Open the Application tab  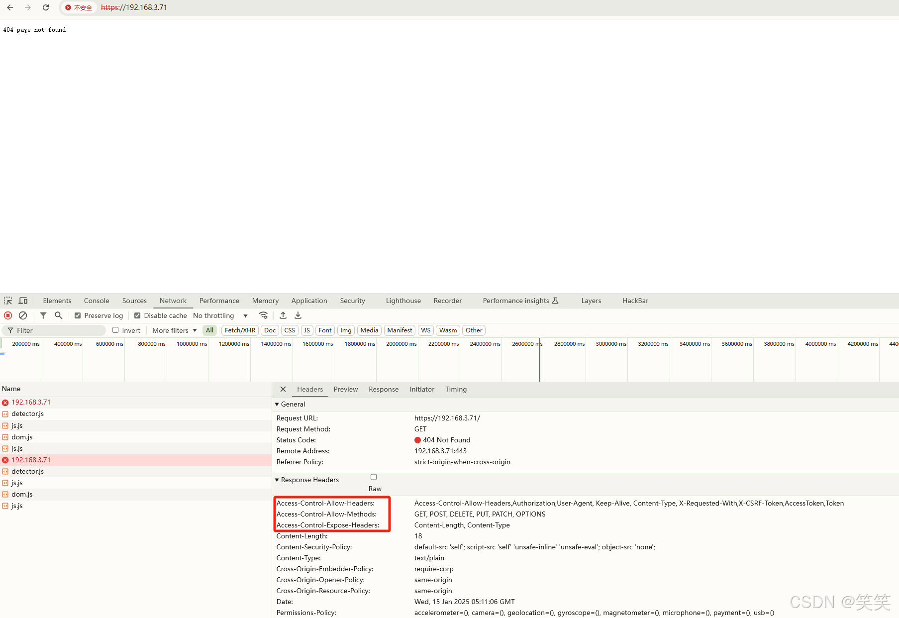point(309,301)
